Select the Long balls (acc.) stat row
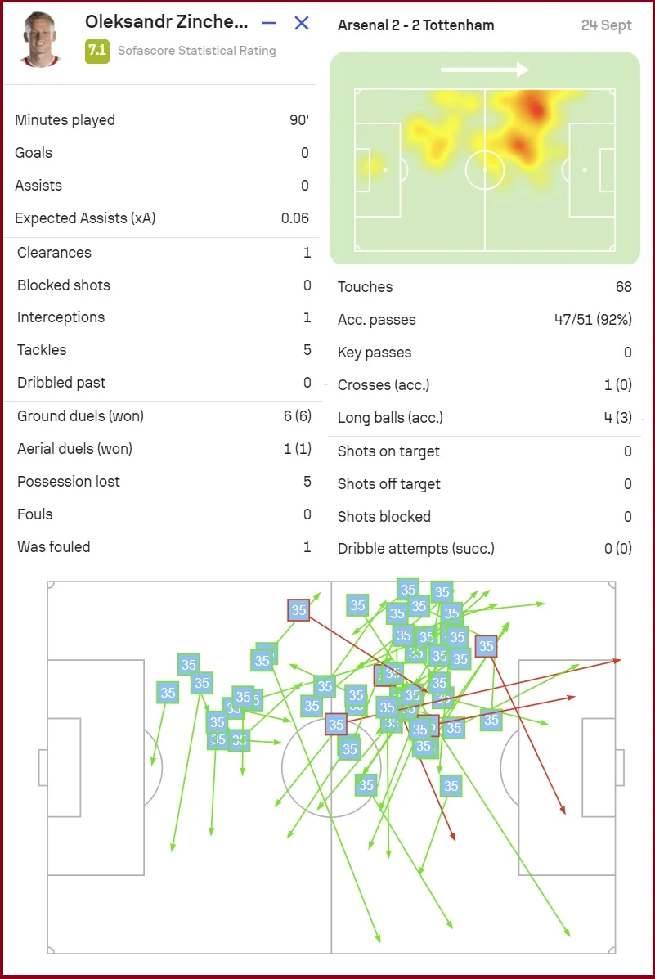This screenshot has width=655, height=979. click(484, 418)
